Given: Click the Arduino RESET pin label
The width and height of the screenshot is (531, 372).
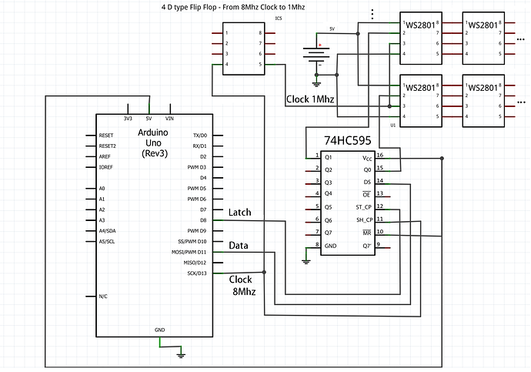Looking at the screenshot, I should [106, 136].
